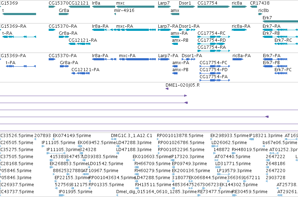This screenshot has width=298, height=197.
Task: Open the CG12121-RA transcript label
Action: pos(83,40)
